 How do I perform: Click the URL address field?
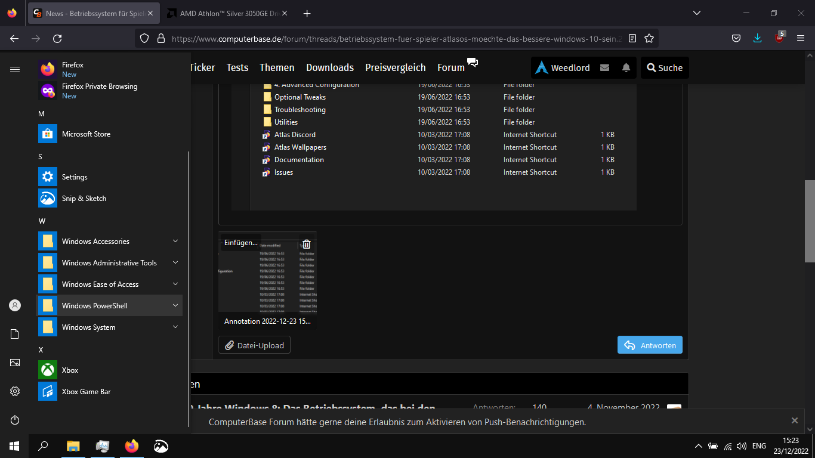[396, 38]
